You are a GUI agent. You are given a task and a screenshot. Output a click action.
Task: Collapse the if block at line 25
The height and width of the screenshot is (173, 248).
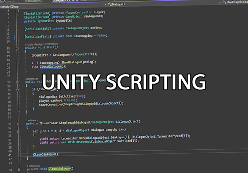pos(18,90)
